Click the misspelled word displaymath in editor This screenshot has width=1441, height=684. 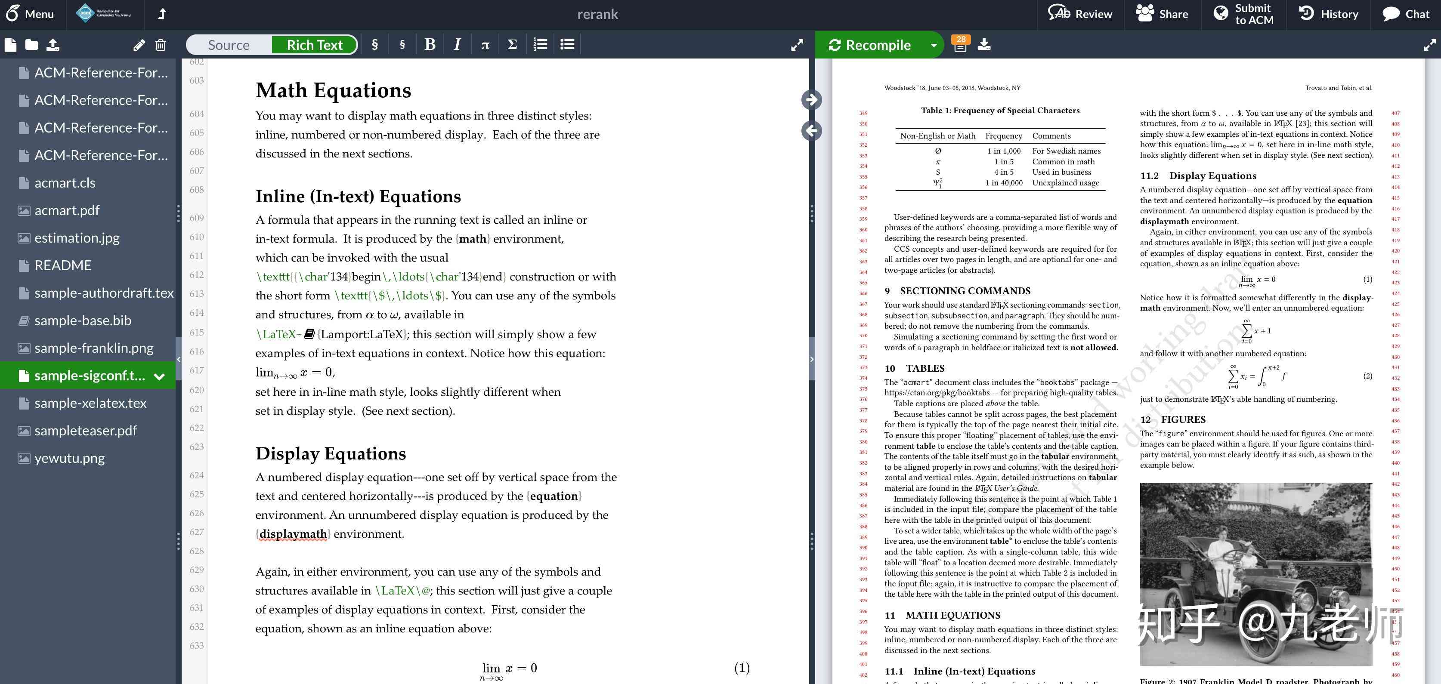point(293,534)
